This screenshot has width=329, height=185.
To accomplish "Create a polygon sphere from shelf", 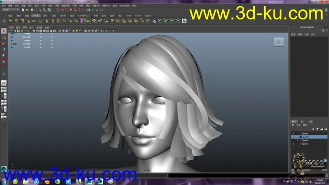I will [x=10, y=21].
